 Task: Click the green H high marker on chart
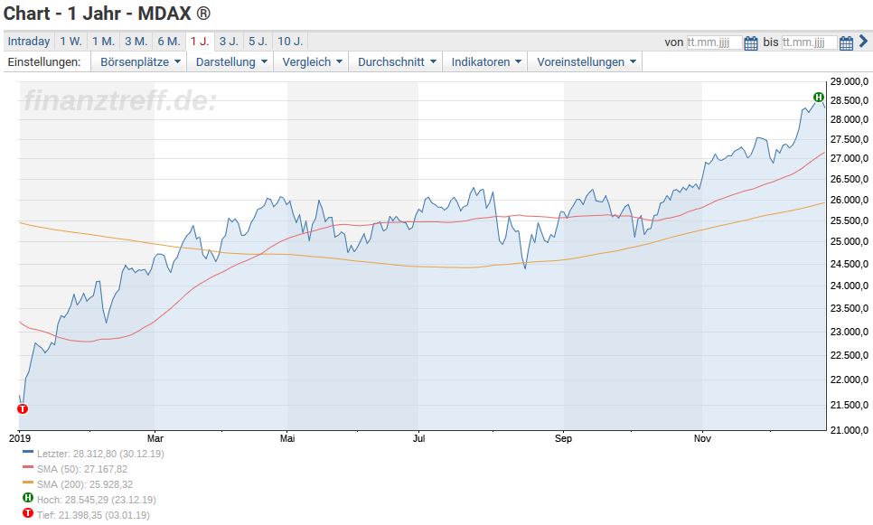(819, 98)
